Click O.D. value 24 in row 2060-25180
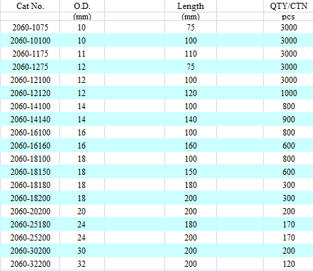 82,225
